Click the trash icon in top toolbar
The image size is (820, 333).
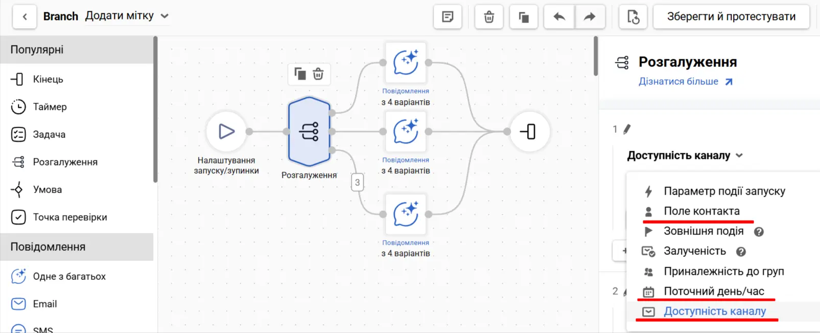coord(489,17)
